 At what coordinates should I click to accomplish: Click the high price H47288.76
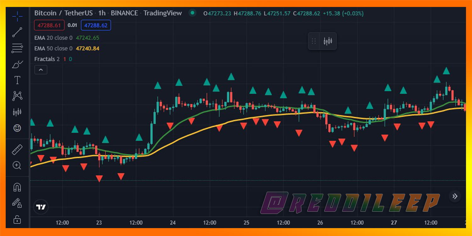(248, 14)
